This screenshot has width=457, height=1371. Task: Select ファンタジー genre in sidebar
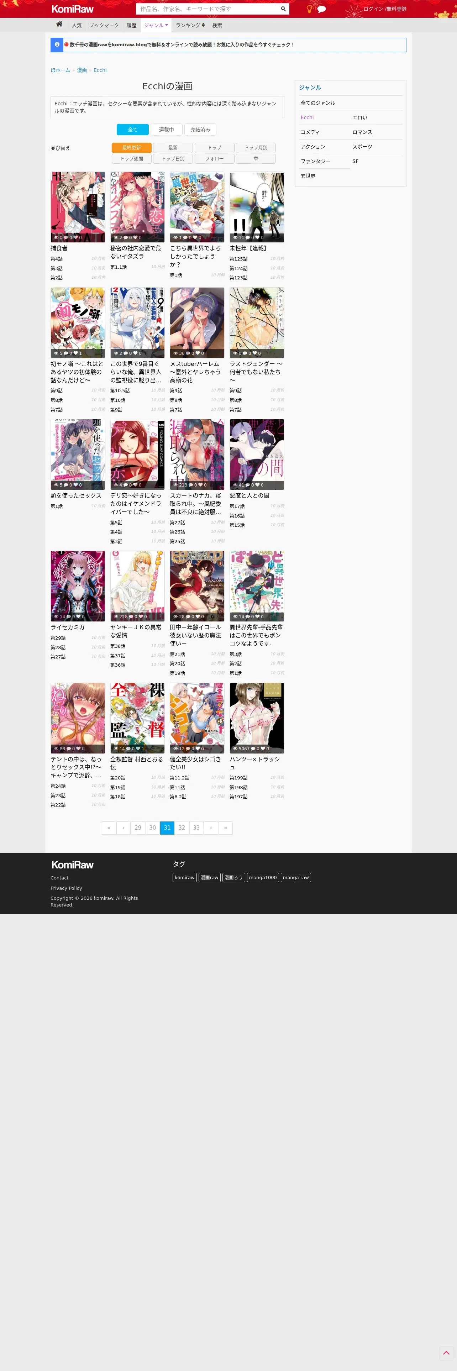tap(315, 161)
